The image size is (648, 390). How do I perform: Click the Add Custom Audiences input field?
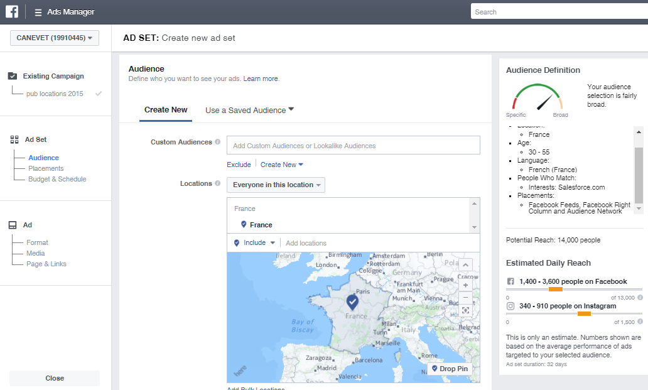354,146
